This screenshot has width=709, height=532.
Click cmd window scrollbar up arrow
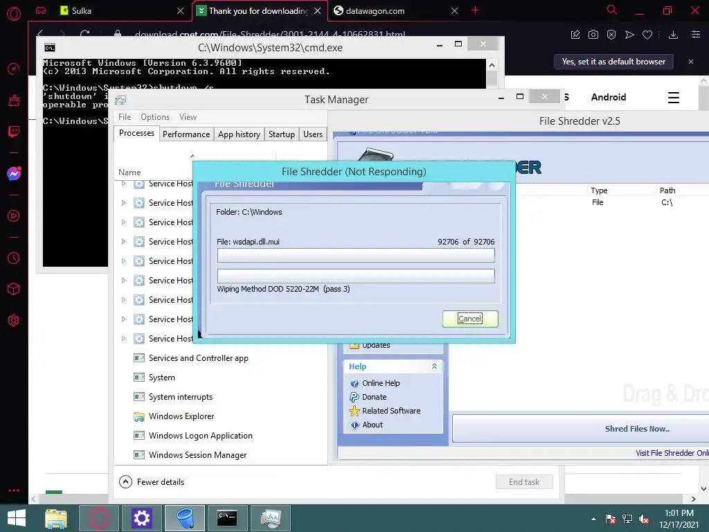click(x=492, y=66)
